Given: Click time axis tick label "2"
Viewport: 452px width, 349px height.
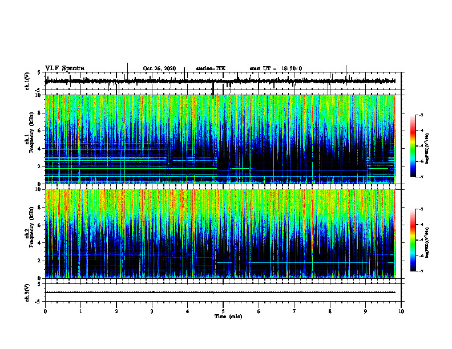Looking at the screenshot, I should point(116,311).
